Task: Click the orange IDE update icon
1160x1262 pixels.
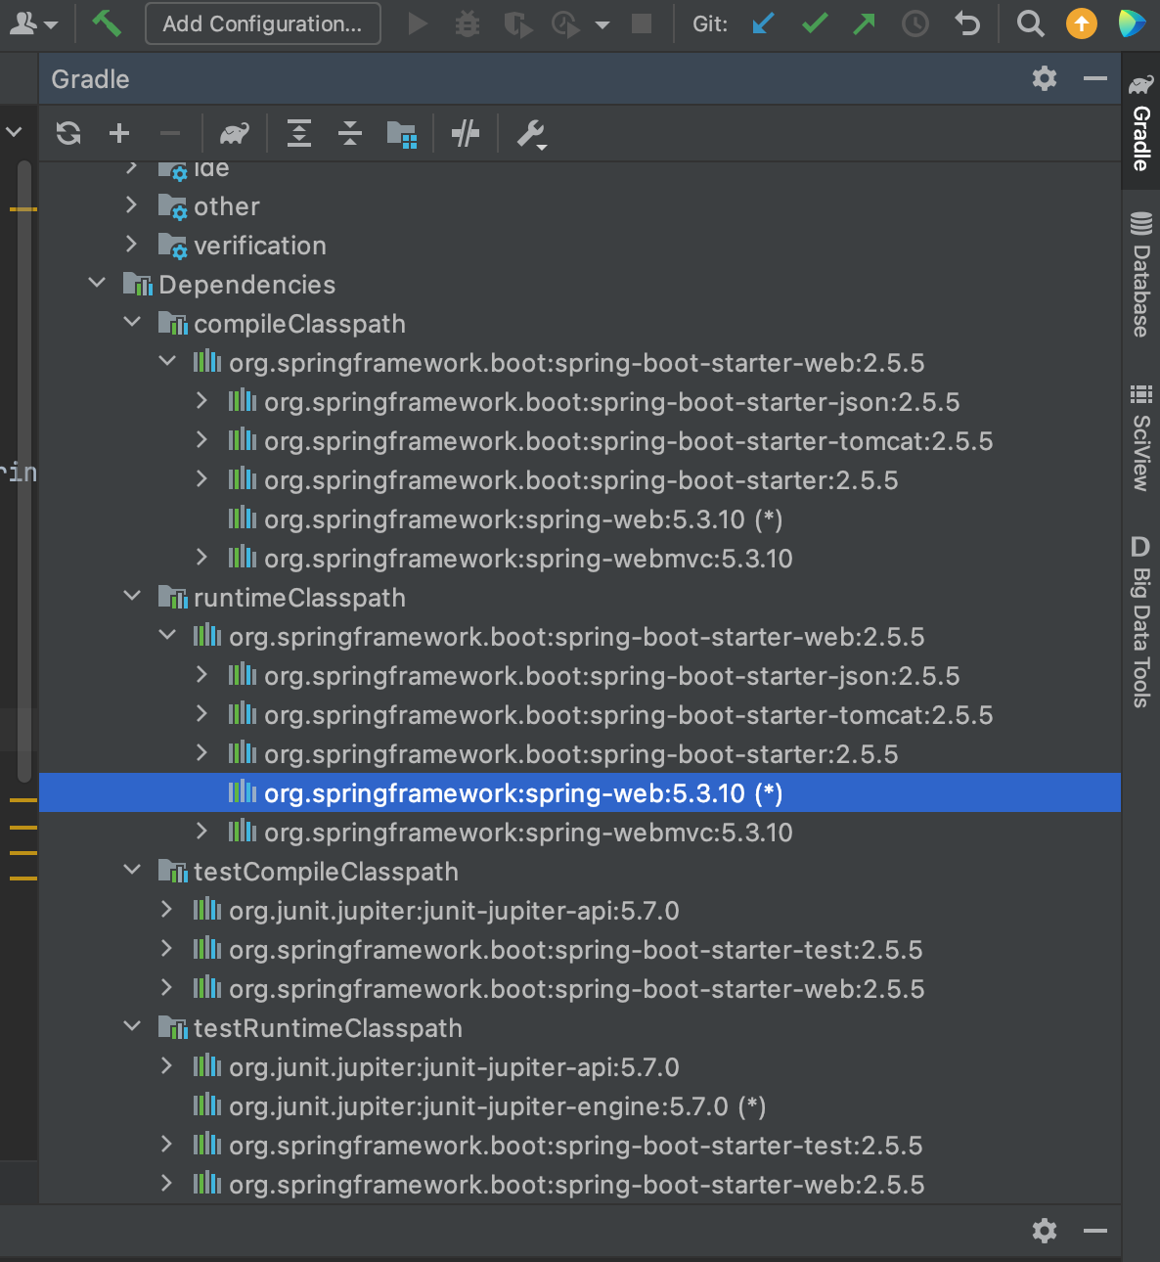Action: [x=1082, y=23]
